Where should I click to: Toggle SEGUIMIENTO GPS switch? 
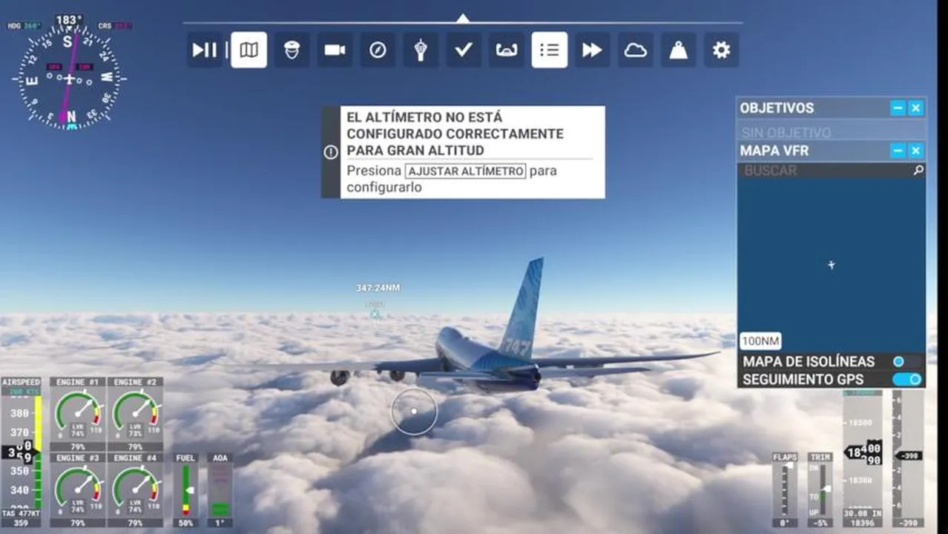click(906, 379)
